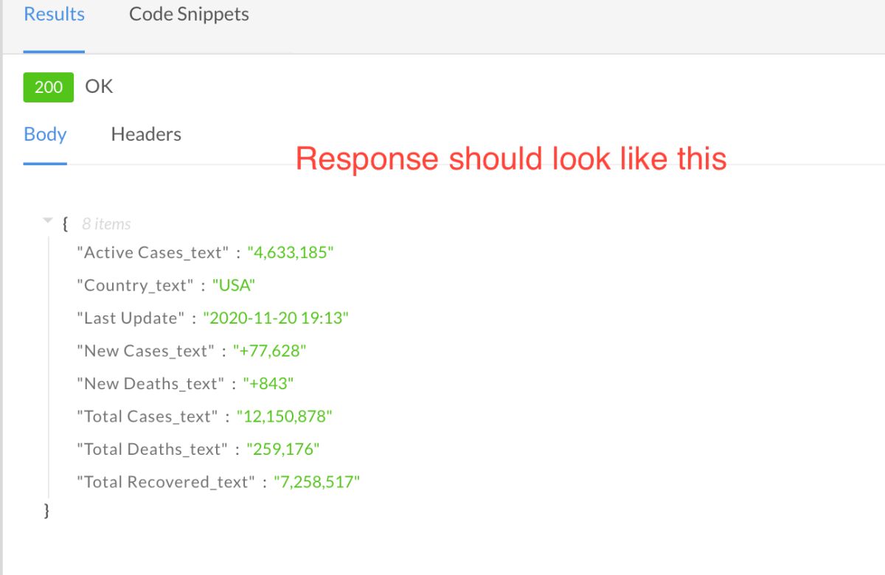Viewport: 885px width, 575px height.
Task: Switch to the Results tab
Action: pos(54,14)
